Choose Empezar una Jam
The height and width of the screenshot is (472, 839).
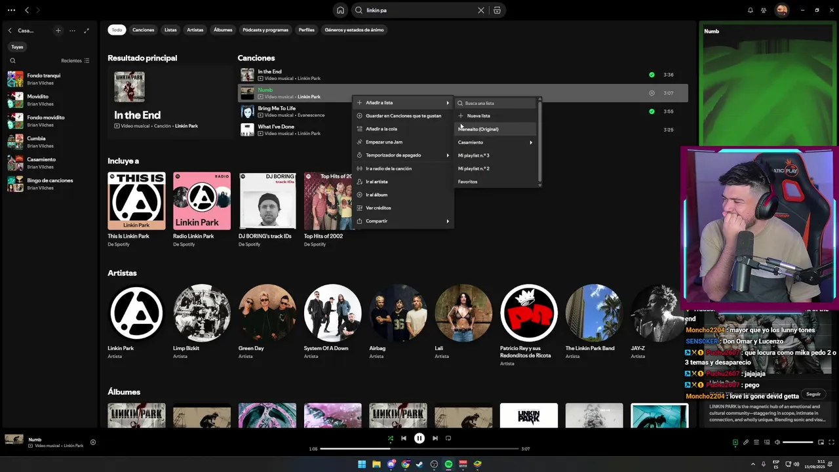point(403,142)
